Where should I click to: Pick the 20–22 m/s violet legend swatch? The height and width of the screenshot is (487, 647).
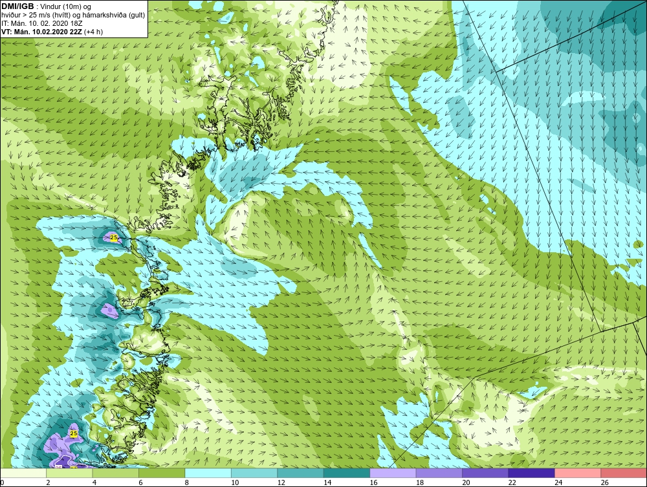pyautogui.click(x=485, y=473)
